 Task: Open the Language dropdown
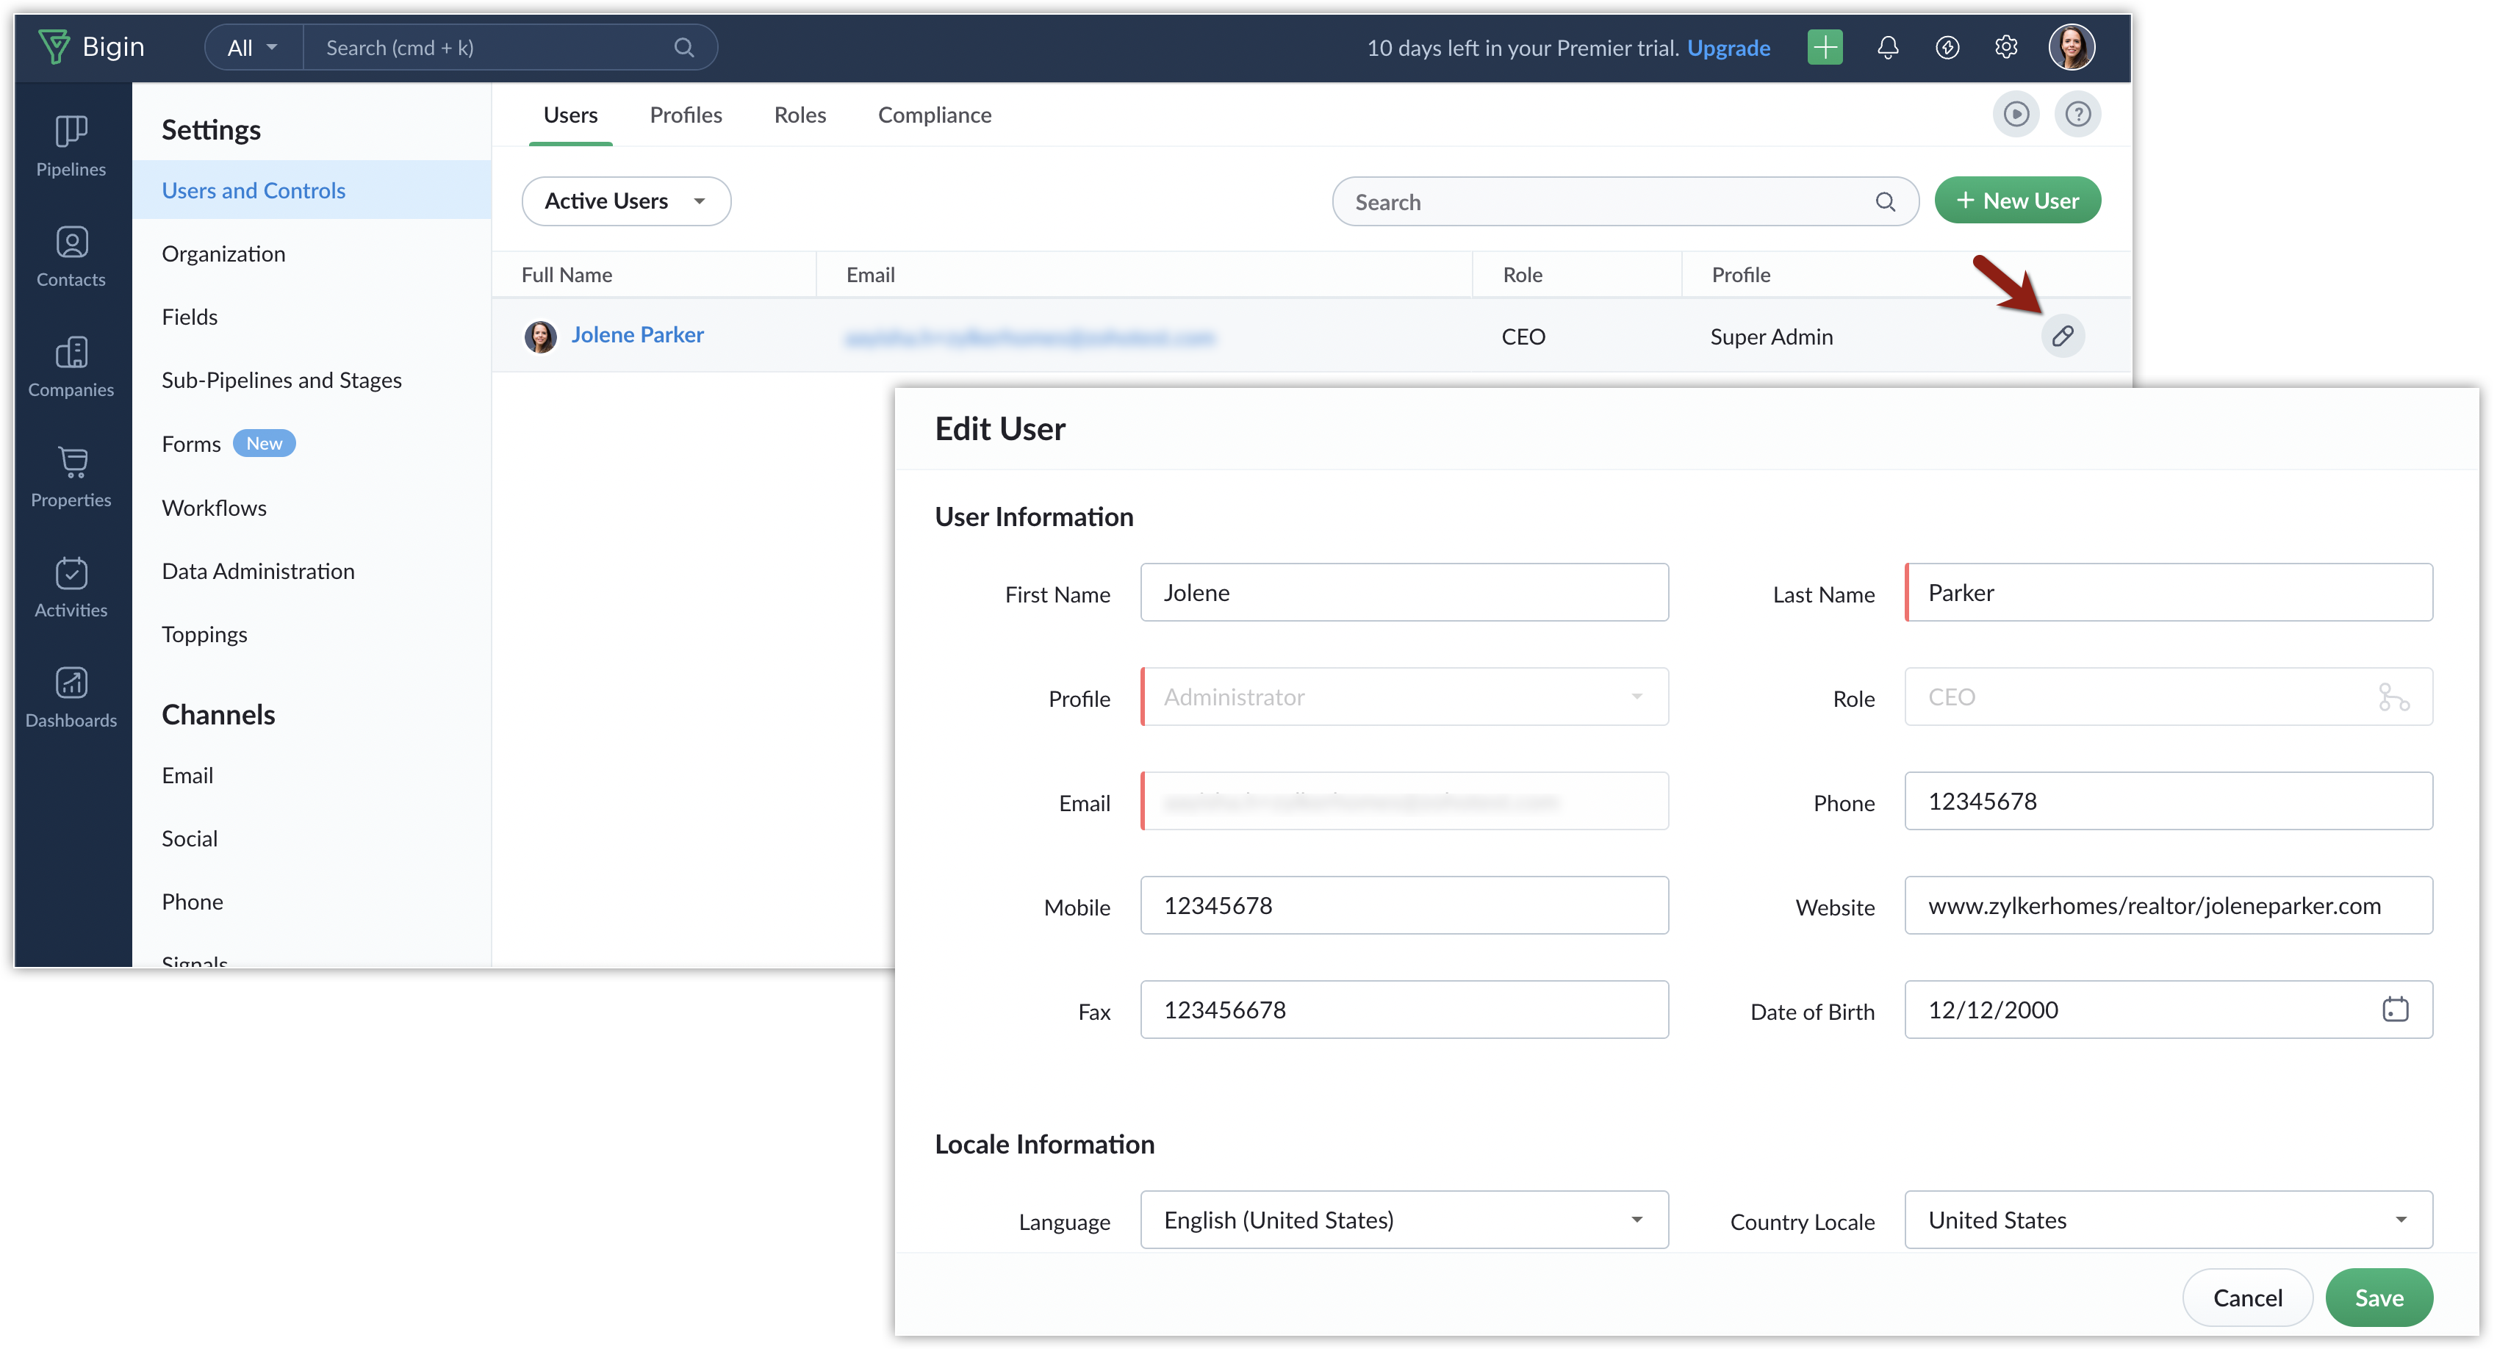coord(1404,1219)
